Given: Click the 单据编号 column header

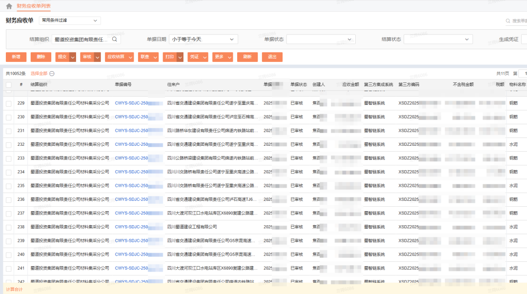Looking at the screenshot, I should (x=123, y=85).
